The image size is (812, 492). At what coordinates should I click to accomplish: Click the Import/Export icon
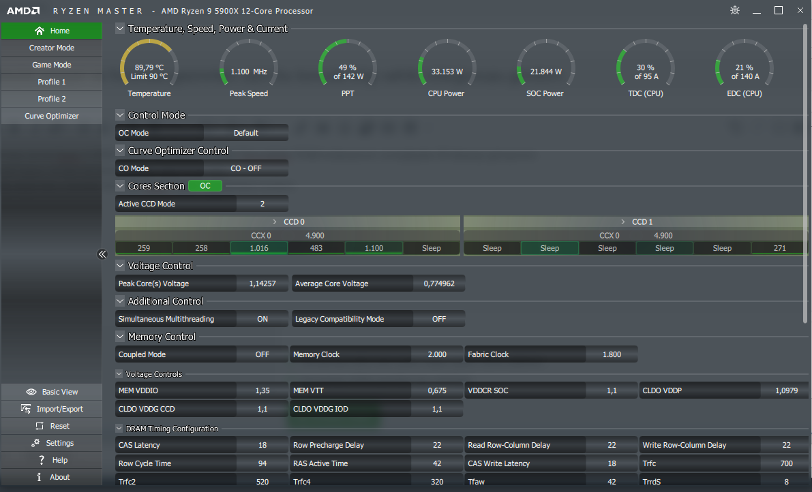[26, 409]
